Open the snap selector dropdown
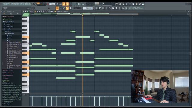 [x=77, y=8]
